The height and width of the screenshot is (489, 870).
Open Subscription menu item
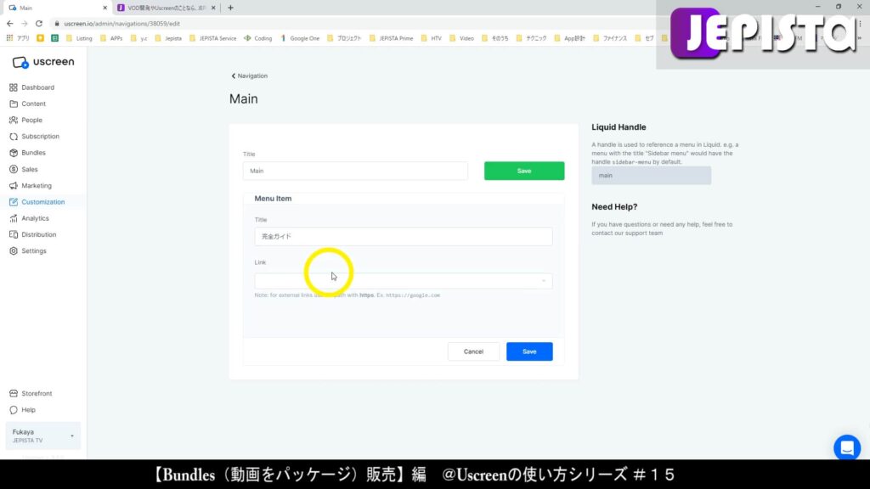[41, 137]
